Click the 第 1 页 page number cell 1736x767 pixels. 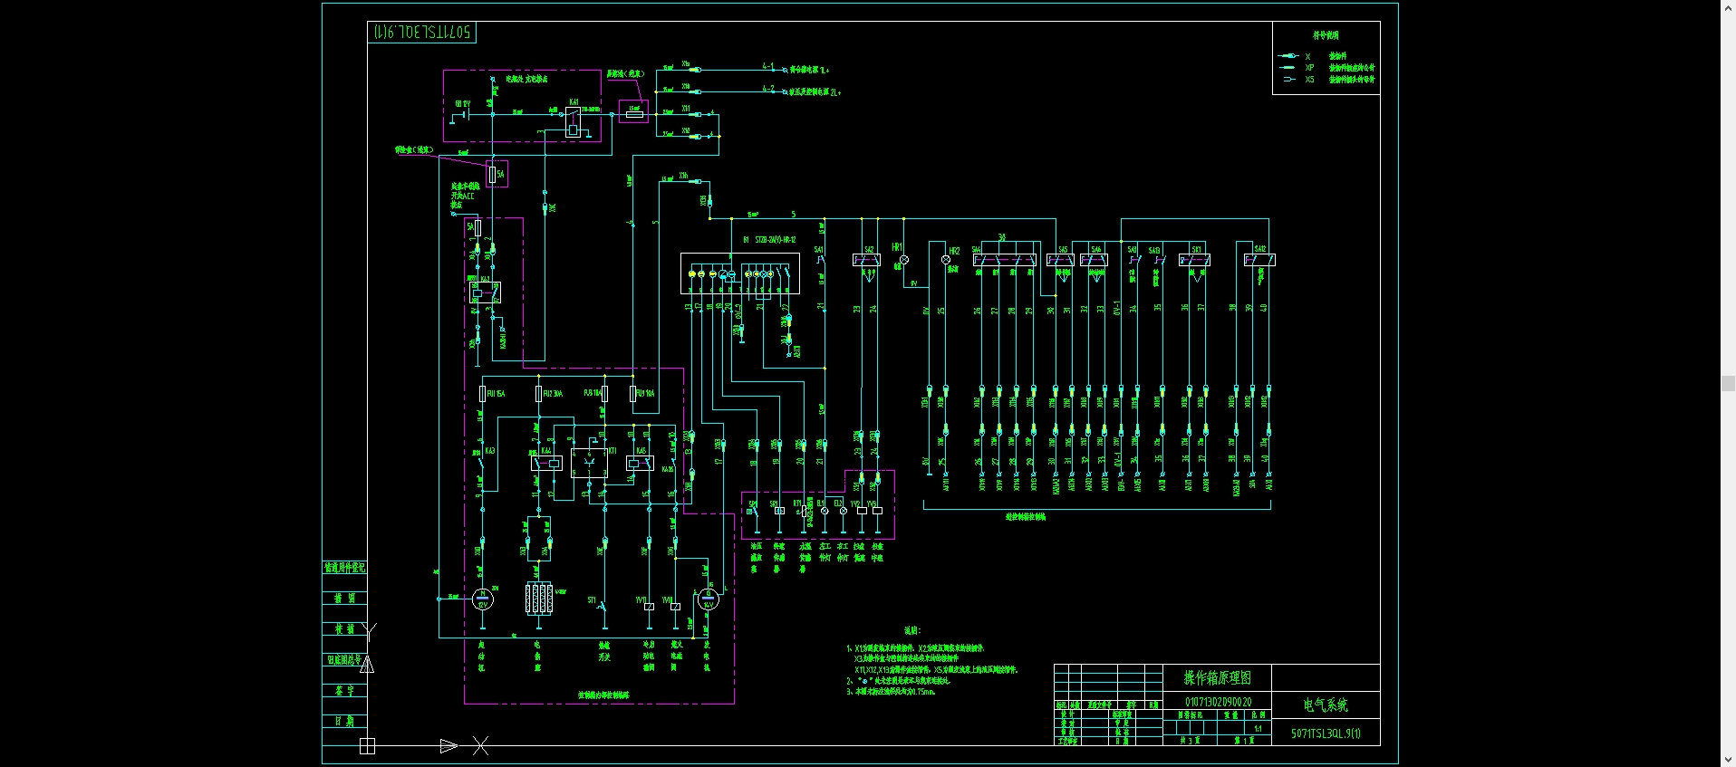(1244, 740)
